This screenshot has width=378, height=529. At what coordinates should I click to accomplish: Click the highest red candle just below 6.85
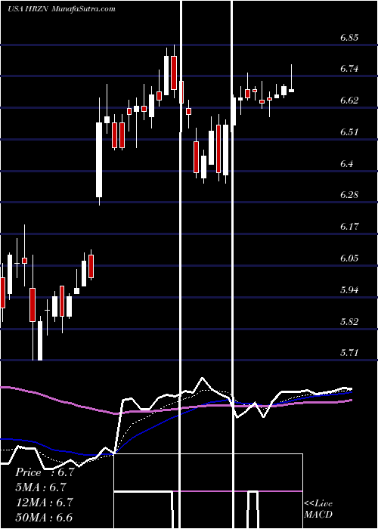pyautogui.click(x=174, y=73)
